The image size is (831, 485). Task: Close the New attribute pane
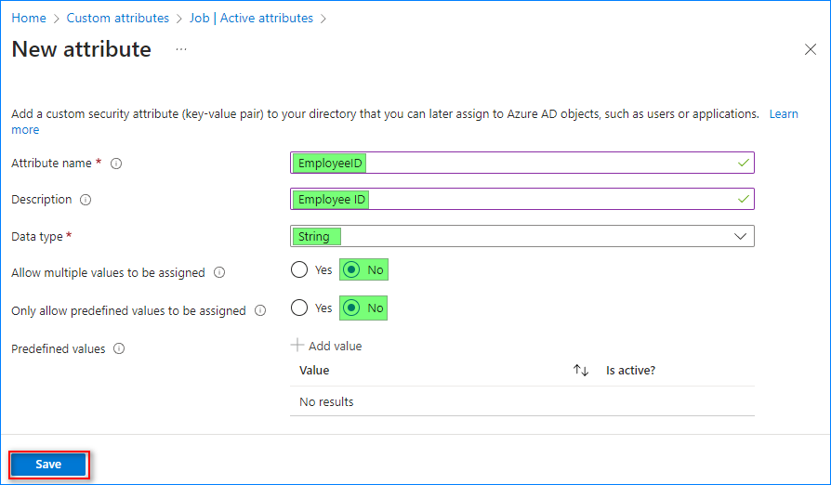(810, 49)
